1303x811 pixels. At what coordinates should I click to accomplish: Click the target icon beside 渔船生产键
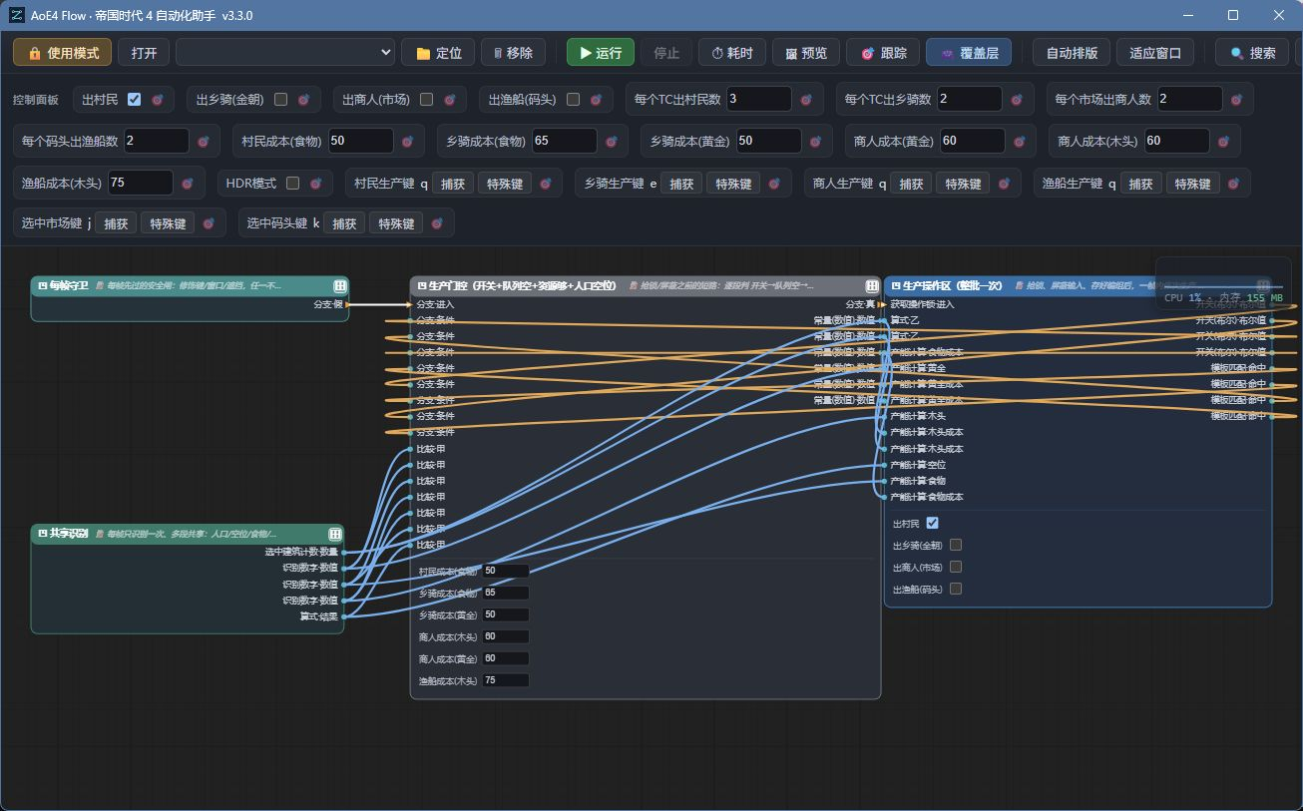click(x=1233, y=184)
